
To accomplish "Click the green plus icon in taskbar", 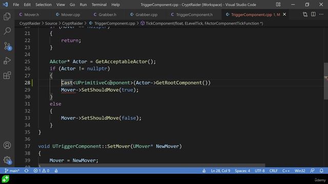I will tap(6, 179).
